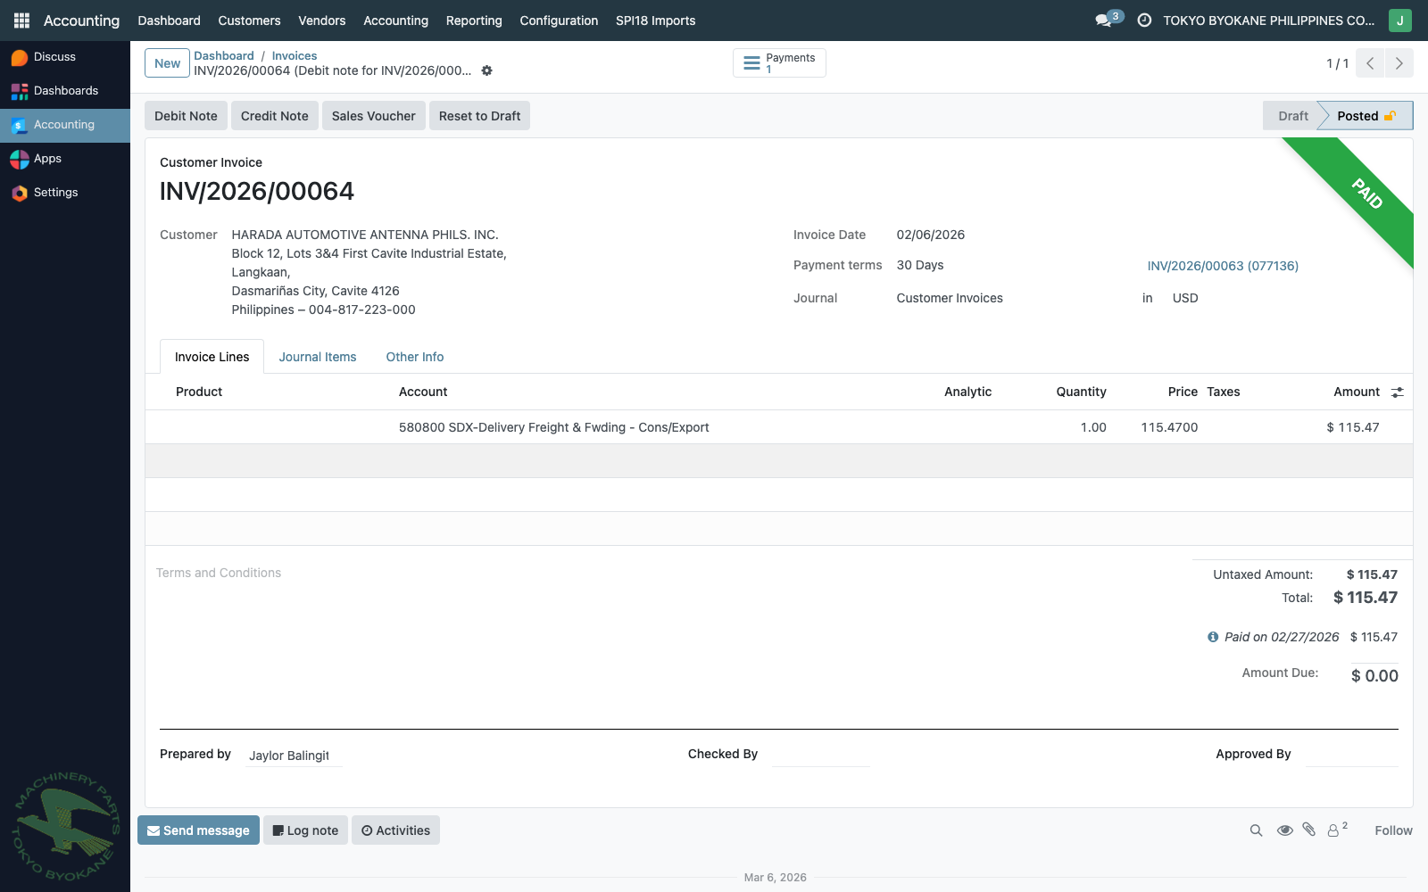Click the Approved By field
1428x892 pixels.
pos(1352,755)
